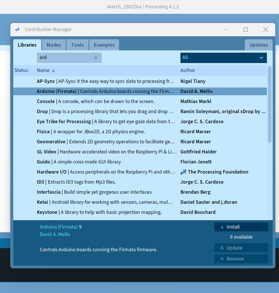Click the Update button
Screen dimensions: 279x293
(241, 248)
